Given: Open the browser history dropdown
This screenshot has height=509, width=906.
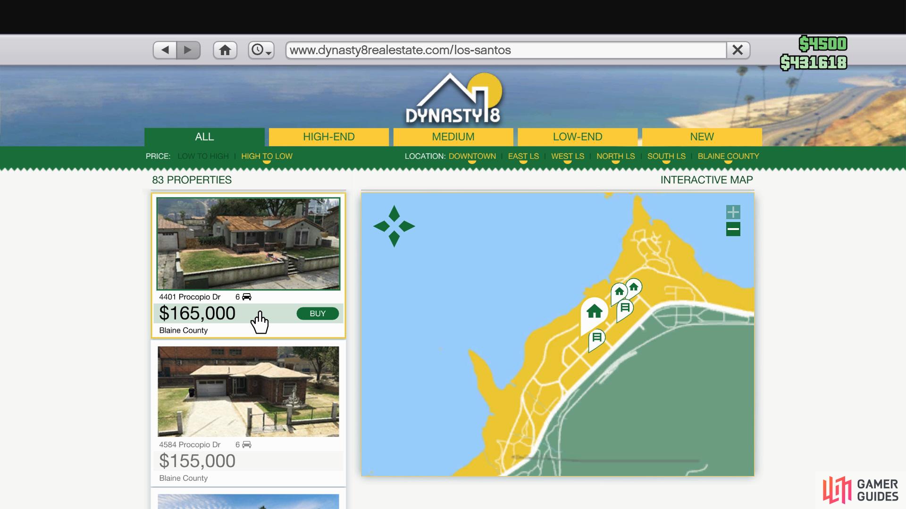Looking at the screenshot, I should [261, 50].
